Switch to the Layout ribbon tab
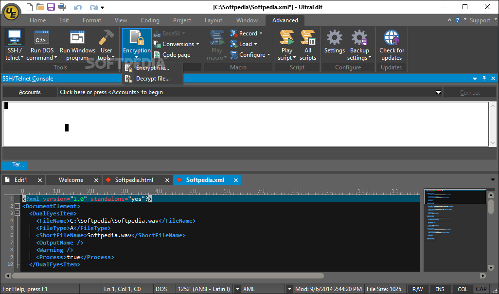Image resolution: width=499 pixels, height=294 pixels. coord(213,20)
